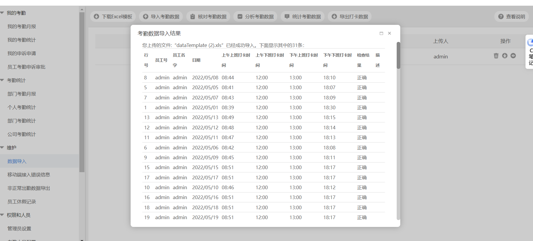Open the 查看说明 help button
The height and width of the screenshot is (241, 533).
click(512, 16)
